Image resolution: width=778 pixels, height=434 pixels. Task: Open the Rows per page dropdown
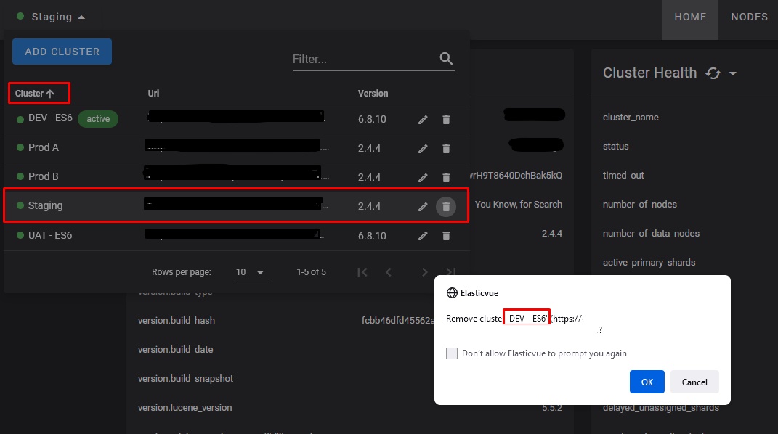251,271
